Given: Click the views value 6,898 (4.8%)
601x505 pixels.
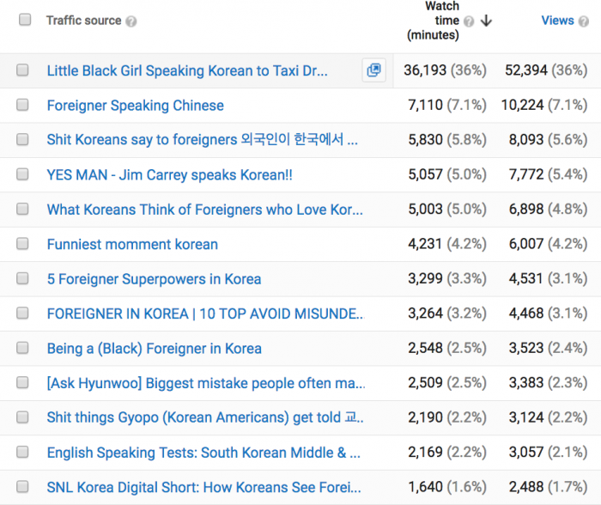Looking at the screenshot, I should 548,209.
